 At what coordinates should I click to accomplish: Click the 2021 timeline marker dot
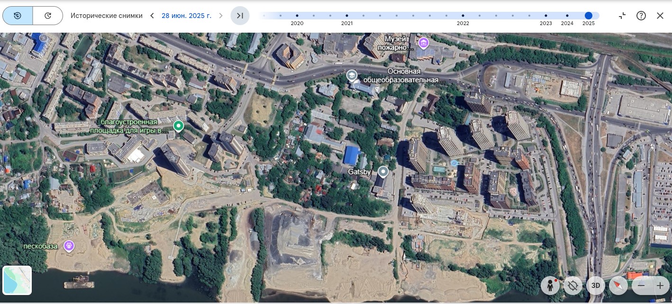[347, 16]
